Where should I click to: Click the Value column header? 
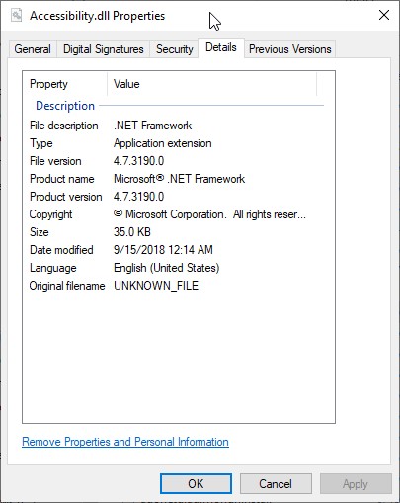212,84
